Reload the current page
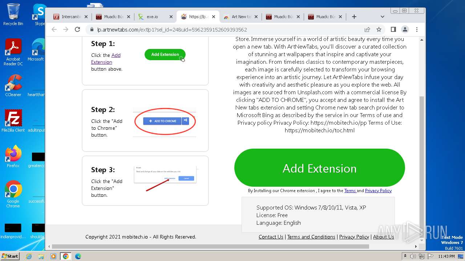 pyautogui.click(x=77, y=29)
